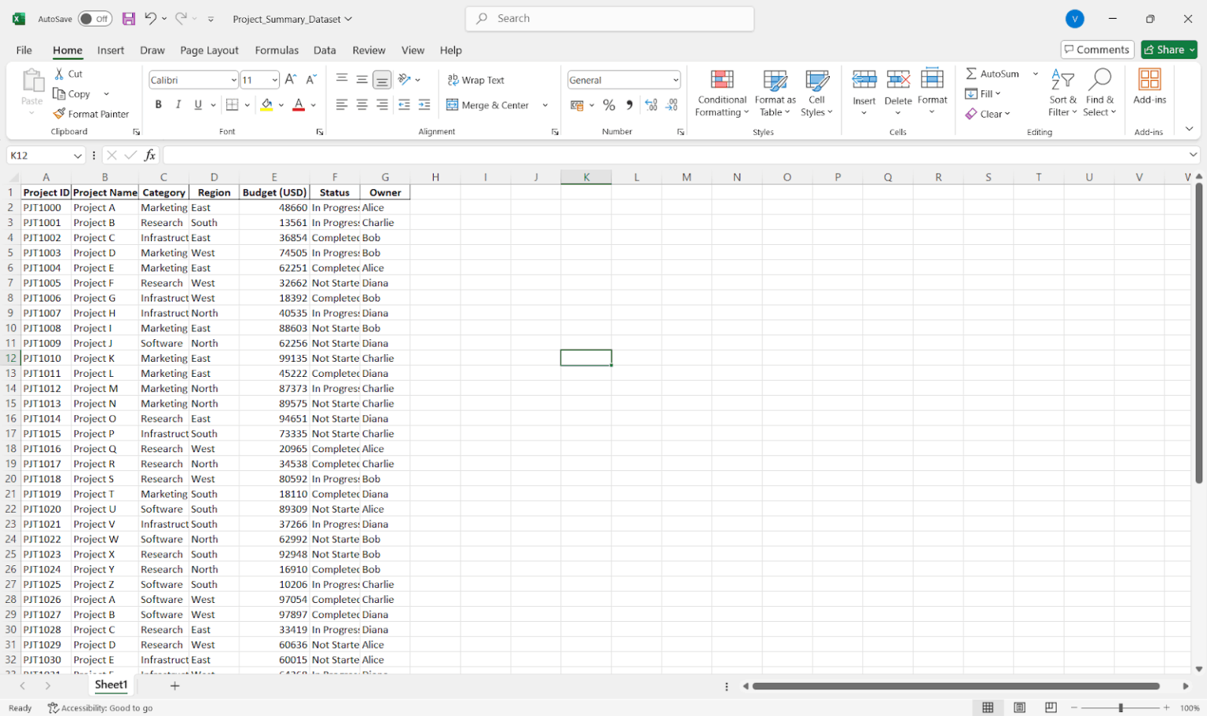Toggle underline formatting
Viewport: 1207px width, 716px height.
pos(196,104)
